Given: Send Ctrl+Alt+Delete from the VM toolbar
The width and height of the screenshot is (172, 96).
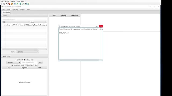Looking at the screenshot, I should coord(1,4).
